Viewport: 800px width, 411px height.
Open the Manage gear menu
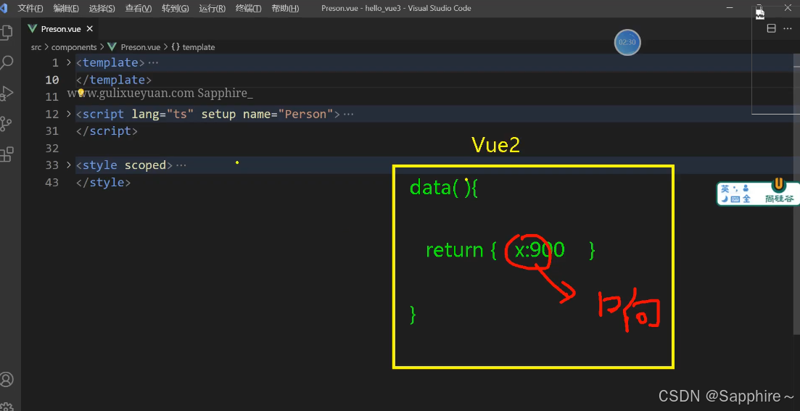(7, 407)
